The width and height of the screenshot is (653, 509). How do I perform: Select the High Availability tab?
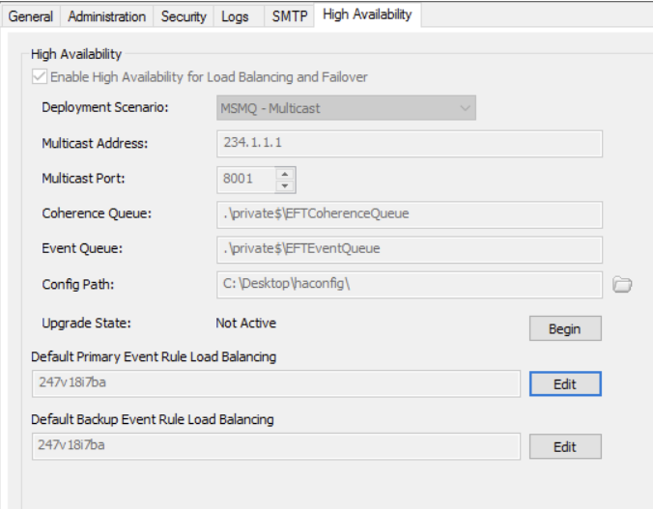(x=367, y=14)
